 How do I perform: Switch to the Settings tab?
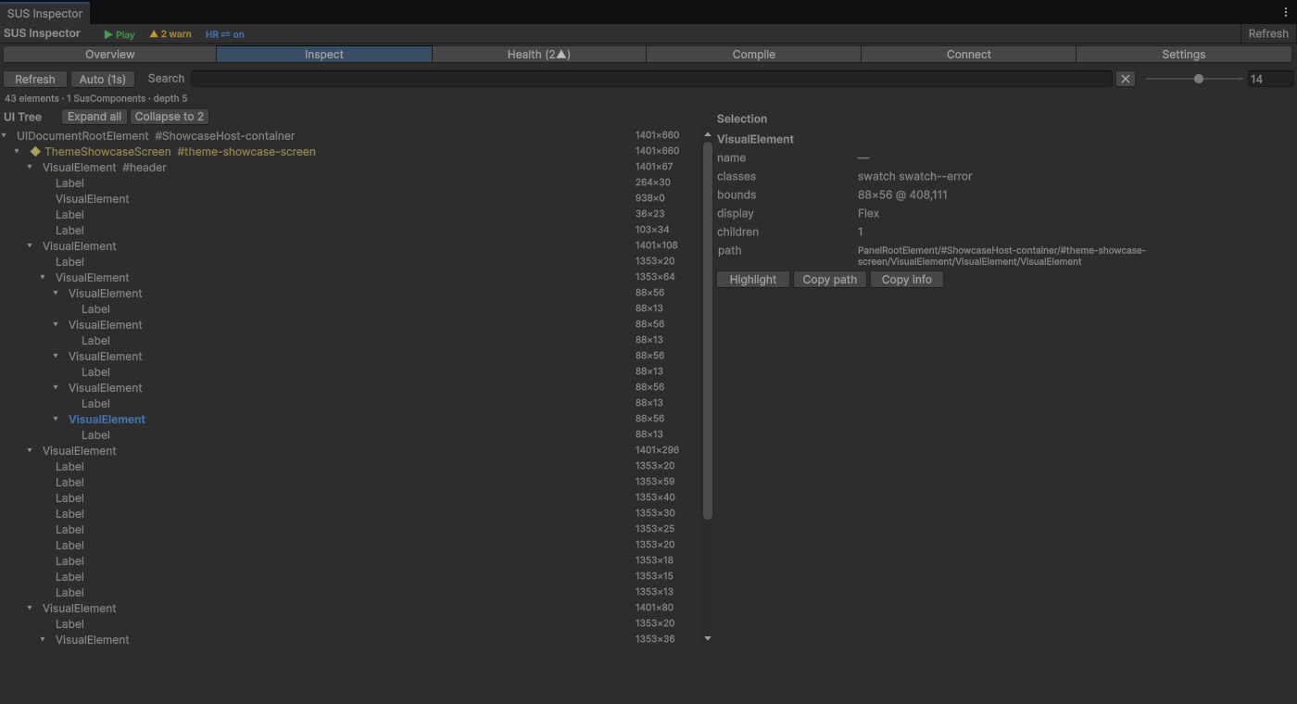[x=1184, y=55]
